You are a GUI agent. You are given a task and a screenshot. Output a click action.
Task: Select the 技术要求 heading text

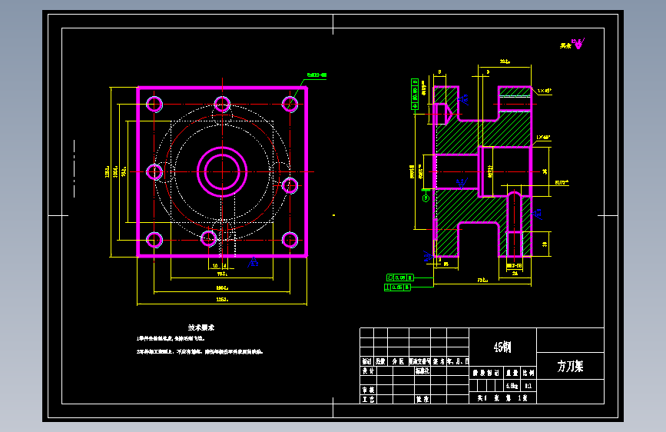tap(201, 327)
